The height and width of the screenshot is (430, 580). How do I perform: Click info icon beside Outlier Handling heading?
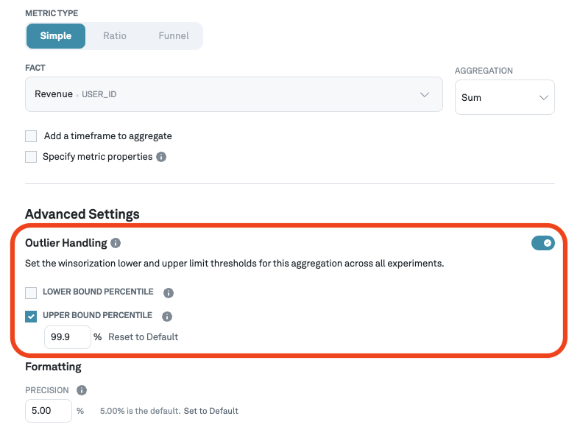click(x=116, y=243)
